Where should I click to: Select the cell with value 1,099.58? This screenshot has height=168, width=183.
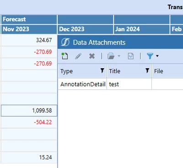click(29, 111)
